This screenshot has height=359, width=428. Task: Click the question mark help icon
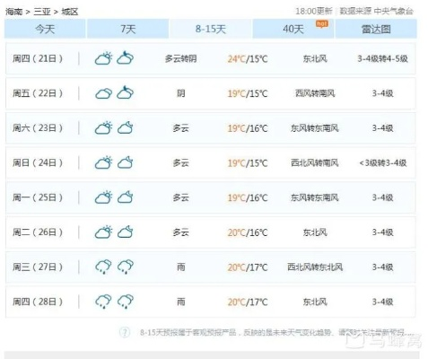tap(125, 332)
